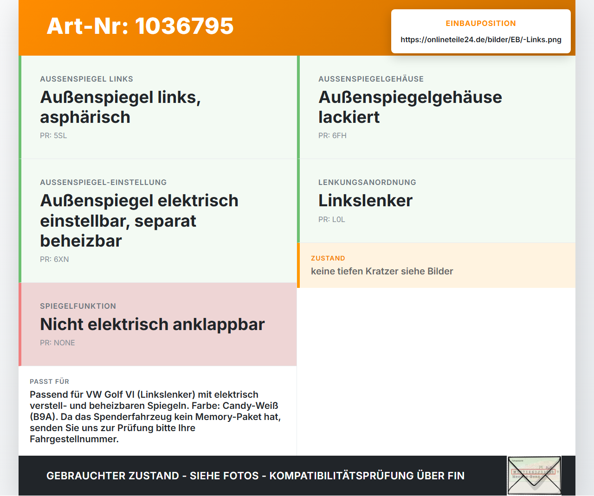This screenshot has width=594, height=496.
Task: Click the 'ZUSTAND' label
Action: (328, 258)
